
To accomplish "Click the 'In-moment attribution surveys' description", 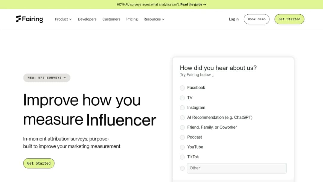I will pos(72,142).
